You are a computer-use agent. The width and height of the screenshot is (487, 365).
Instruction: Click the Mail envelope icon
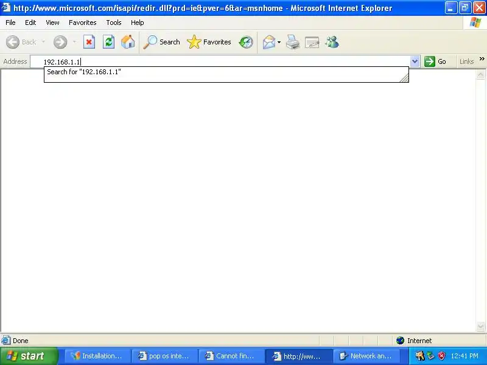tap(269, 42)
